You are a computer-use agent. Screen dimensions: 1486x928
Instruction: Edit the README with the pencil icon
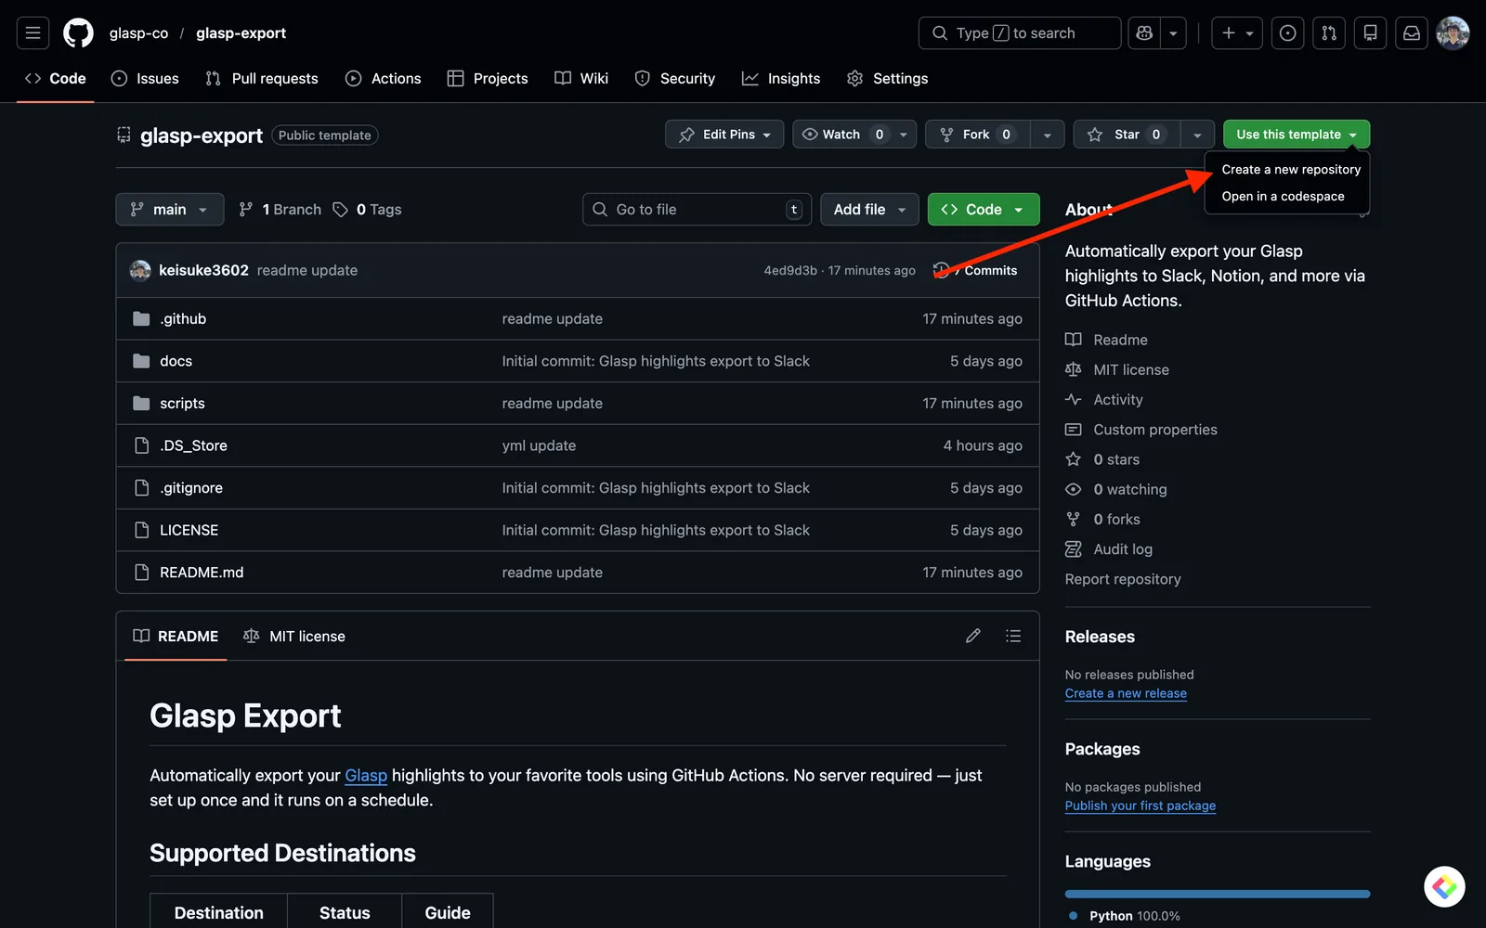tap(972, 636)
